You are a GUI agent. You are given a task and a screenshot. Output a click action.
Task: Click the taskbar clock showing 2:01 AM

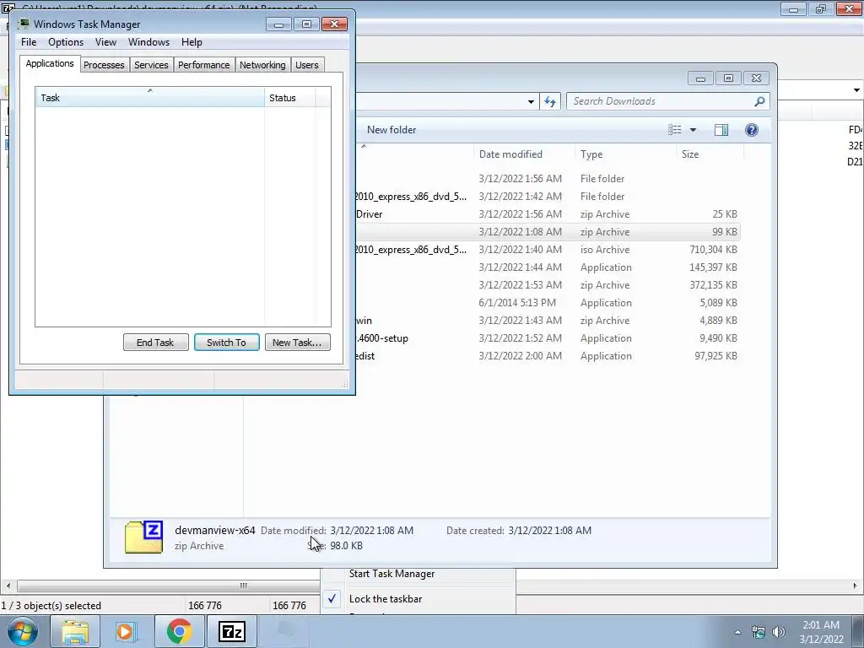tap(820, 632)
